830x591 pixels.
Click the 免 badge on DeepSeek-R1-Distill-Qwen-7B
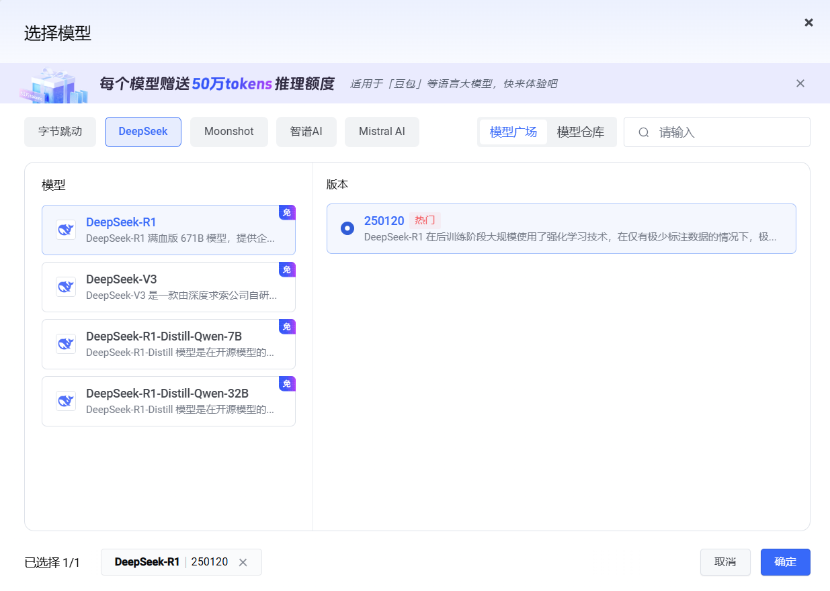coord(287,327)
